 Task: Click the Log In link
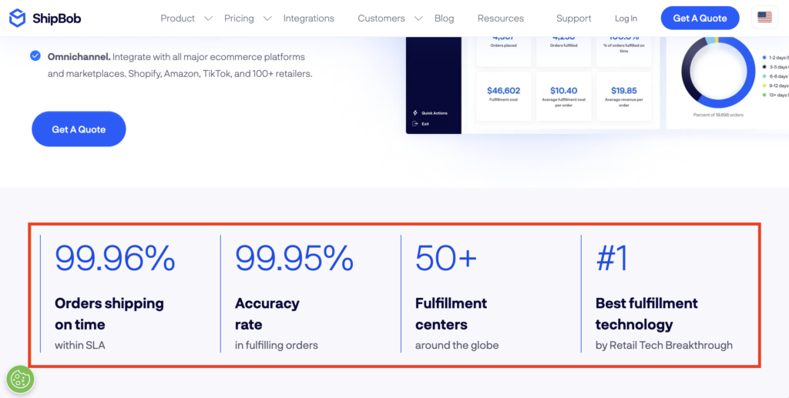click(x=626, y=18)
